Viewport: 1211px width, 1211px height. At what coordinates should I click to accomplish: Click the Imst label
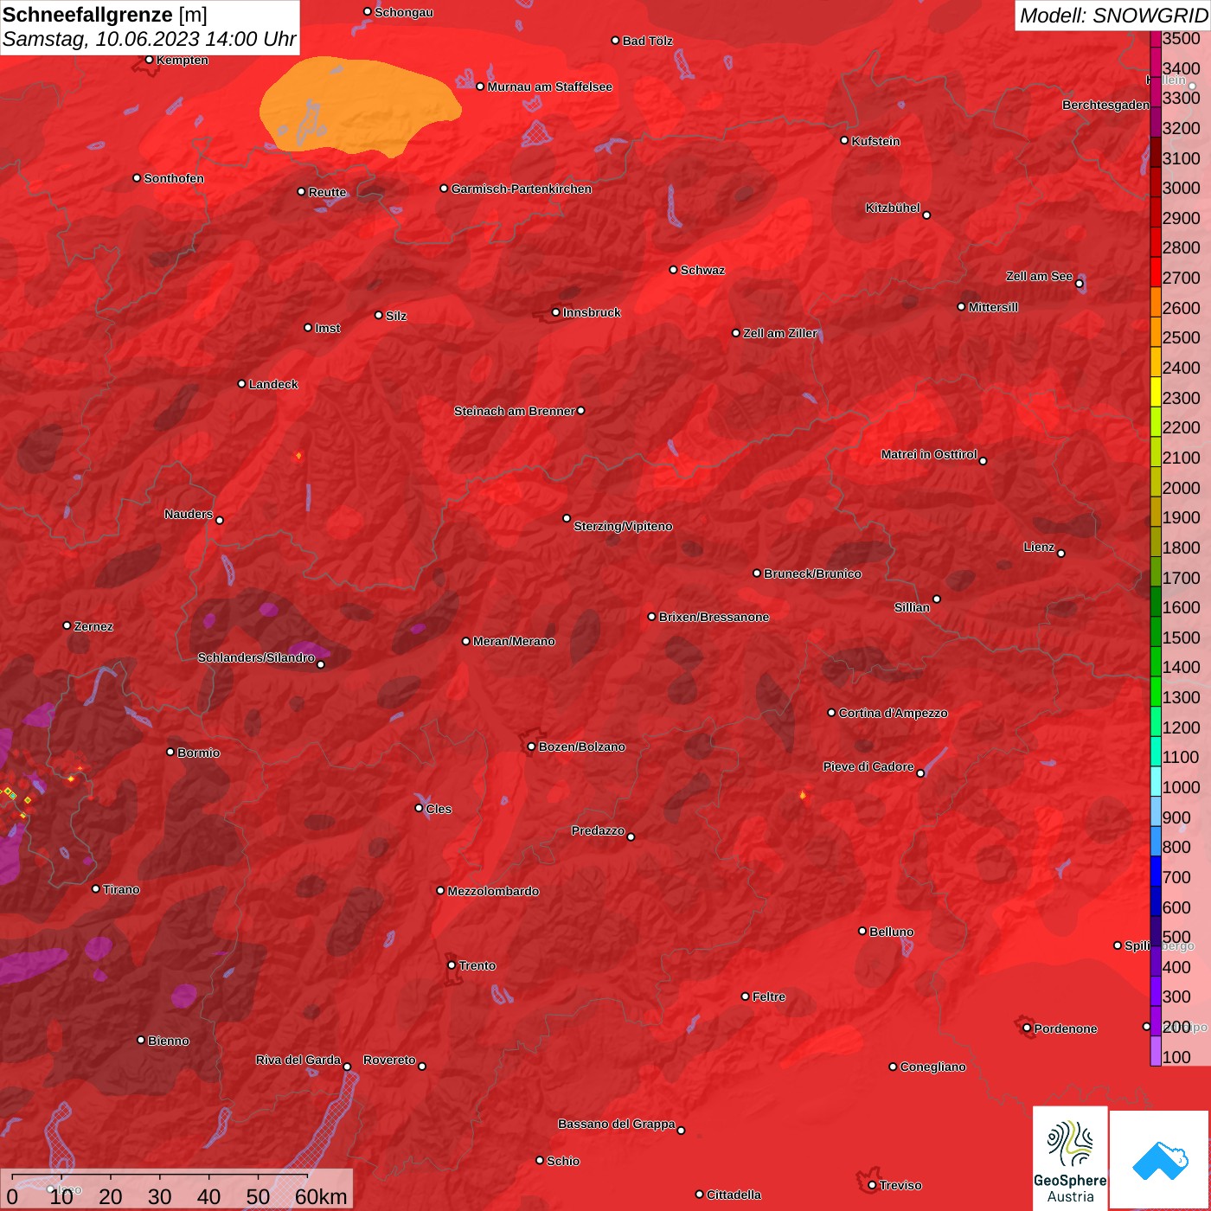328,328
